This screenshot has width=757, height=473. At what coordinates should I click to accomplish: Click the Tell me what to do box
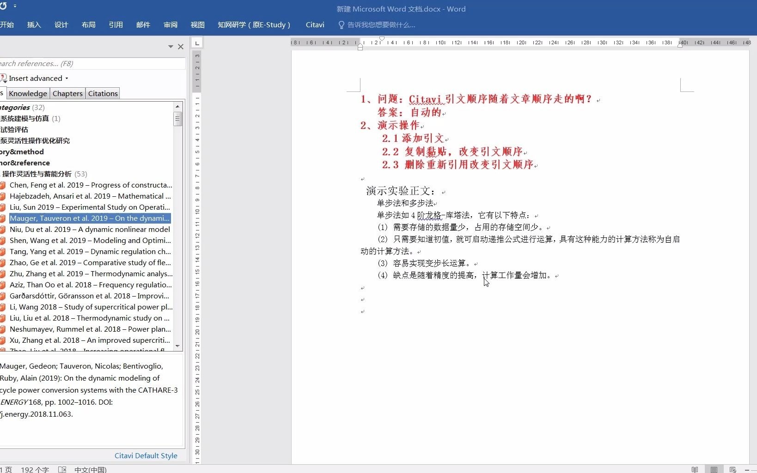click(x=377, y=25)
